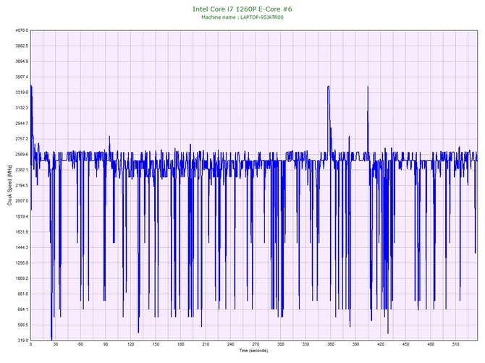Click the 510 seconds x-axis tick label

(455, 344)
